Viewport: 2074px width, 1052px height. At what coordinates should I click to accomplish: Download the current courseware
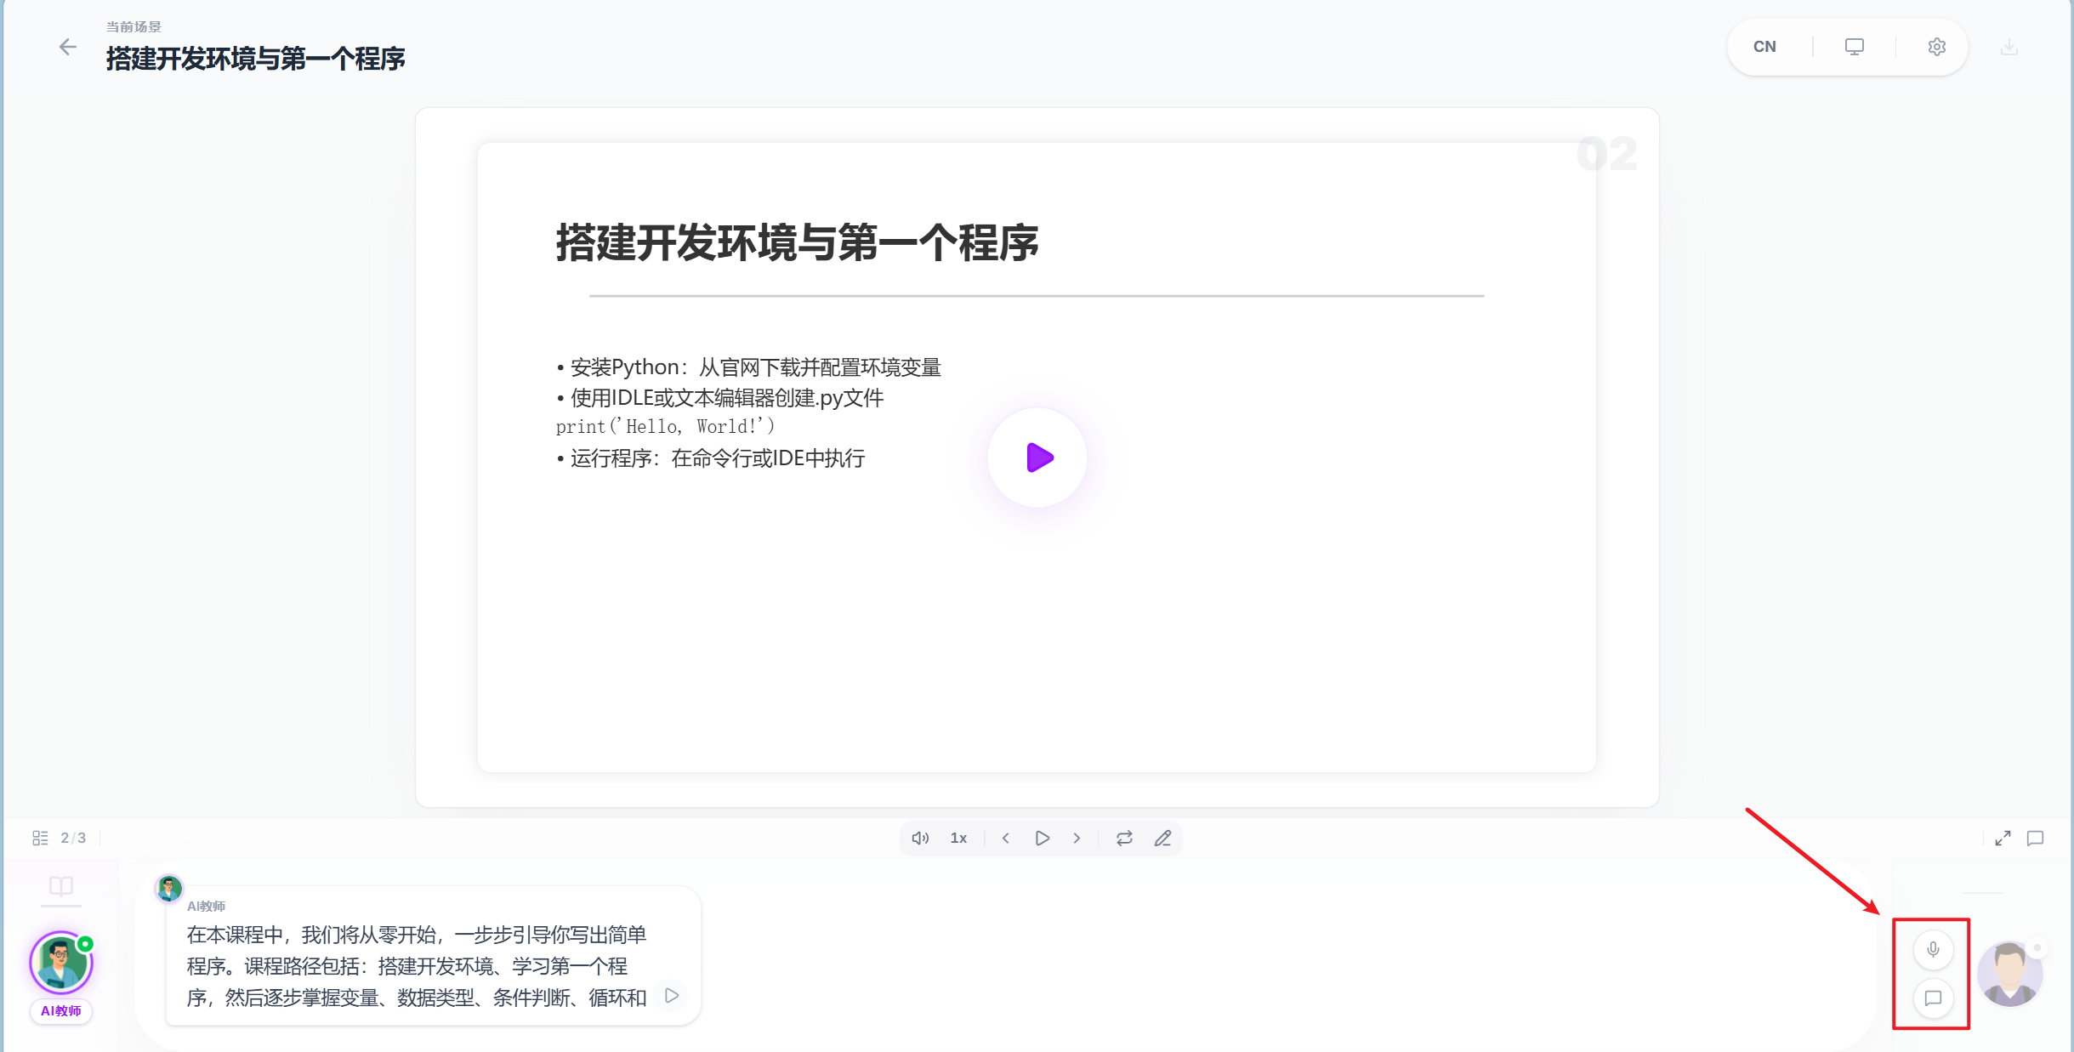(2008, 46)
